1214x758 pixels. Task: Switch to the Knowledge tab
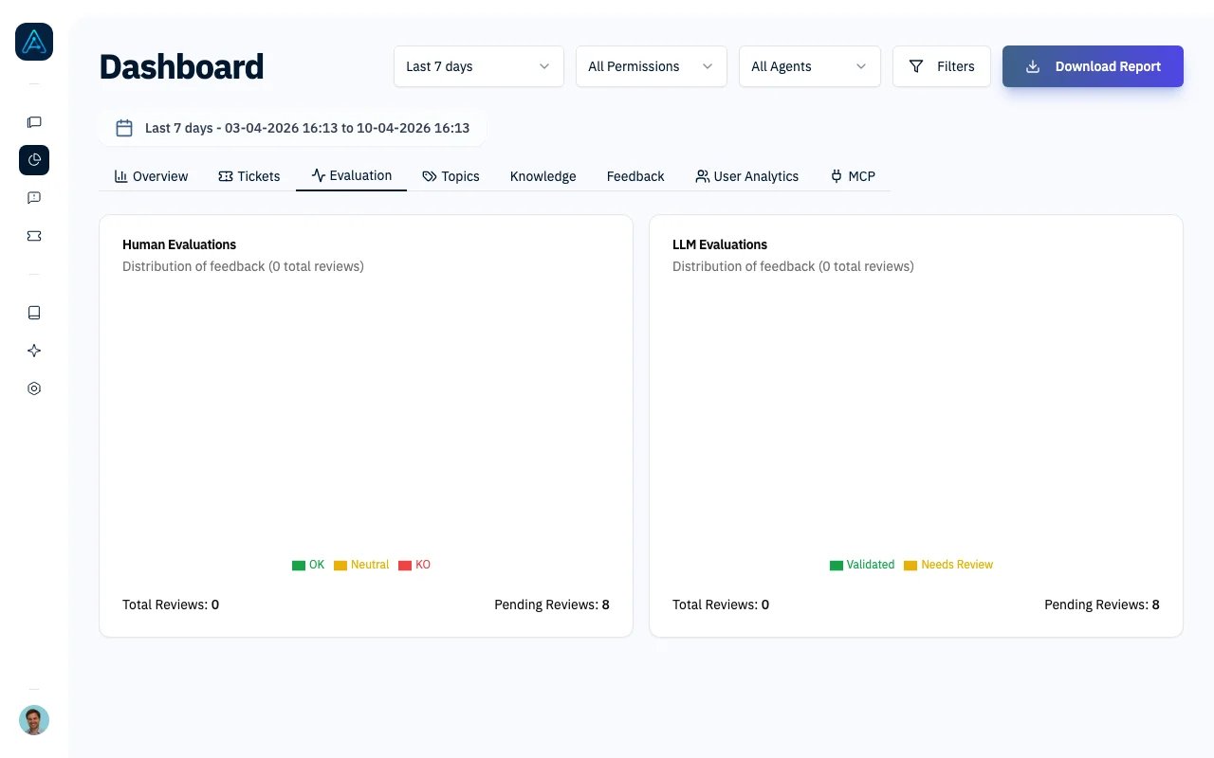(543, 176)
